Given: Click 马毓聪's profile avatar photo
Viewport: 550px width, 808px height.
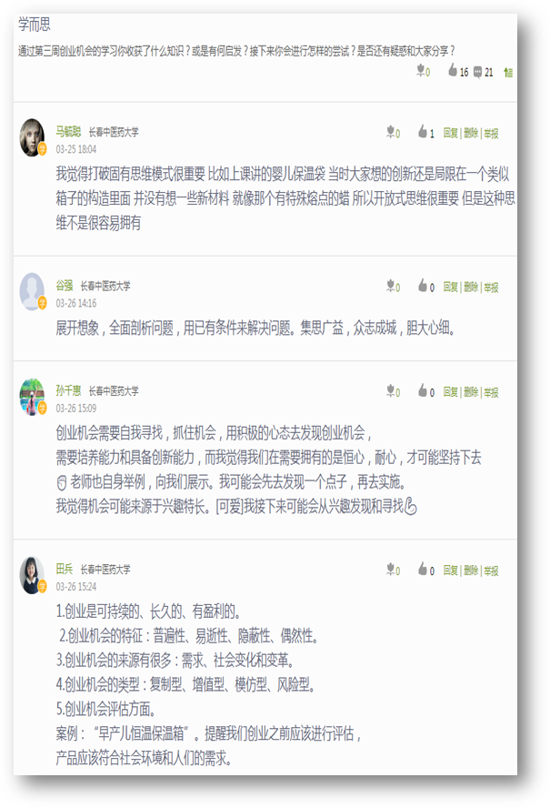Looking at the screenshot, I should 32,137.
